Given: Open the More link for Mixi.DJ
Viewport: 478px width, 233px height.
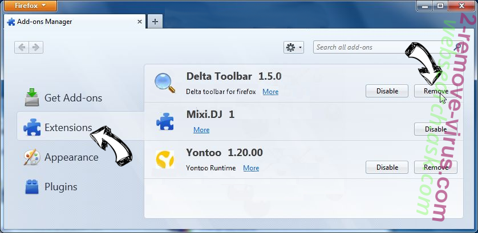Looking at the screenshot, I should (x=201, y=130).
